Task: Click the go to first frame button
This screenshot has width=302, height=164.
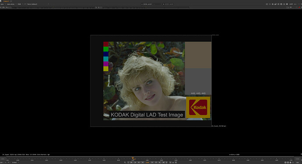Action: coord(131,162)
